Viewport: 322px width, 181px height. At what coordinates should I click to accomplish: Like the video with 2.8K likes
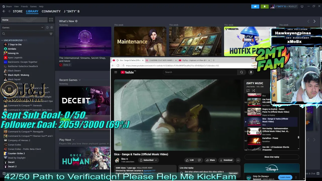tap(190, 160)
